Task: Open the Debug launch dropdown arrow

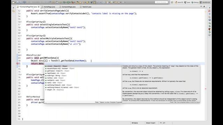Action: 66,2
